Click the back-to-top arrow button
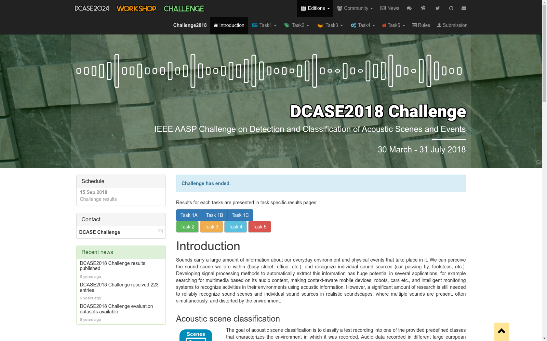 point(502,331)
